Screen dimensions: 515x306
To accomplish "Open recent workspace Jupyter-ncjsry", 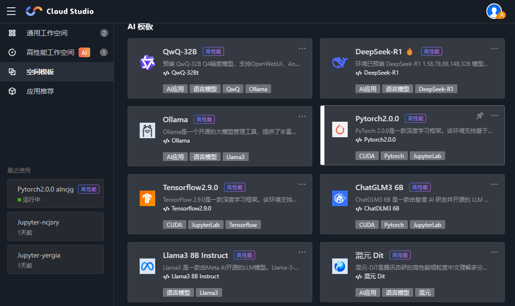I will pos(55,226).
